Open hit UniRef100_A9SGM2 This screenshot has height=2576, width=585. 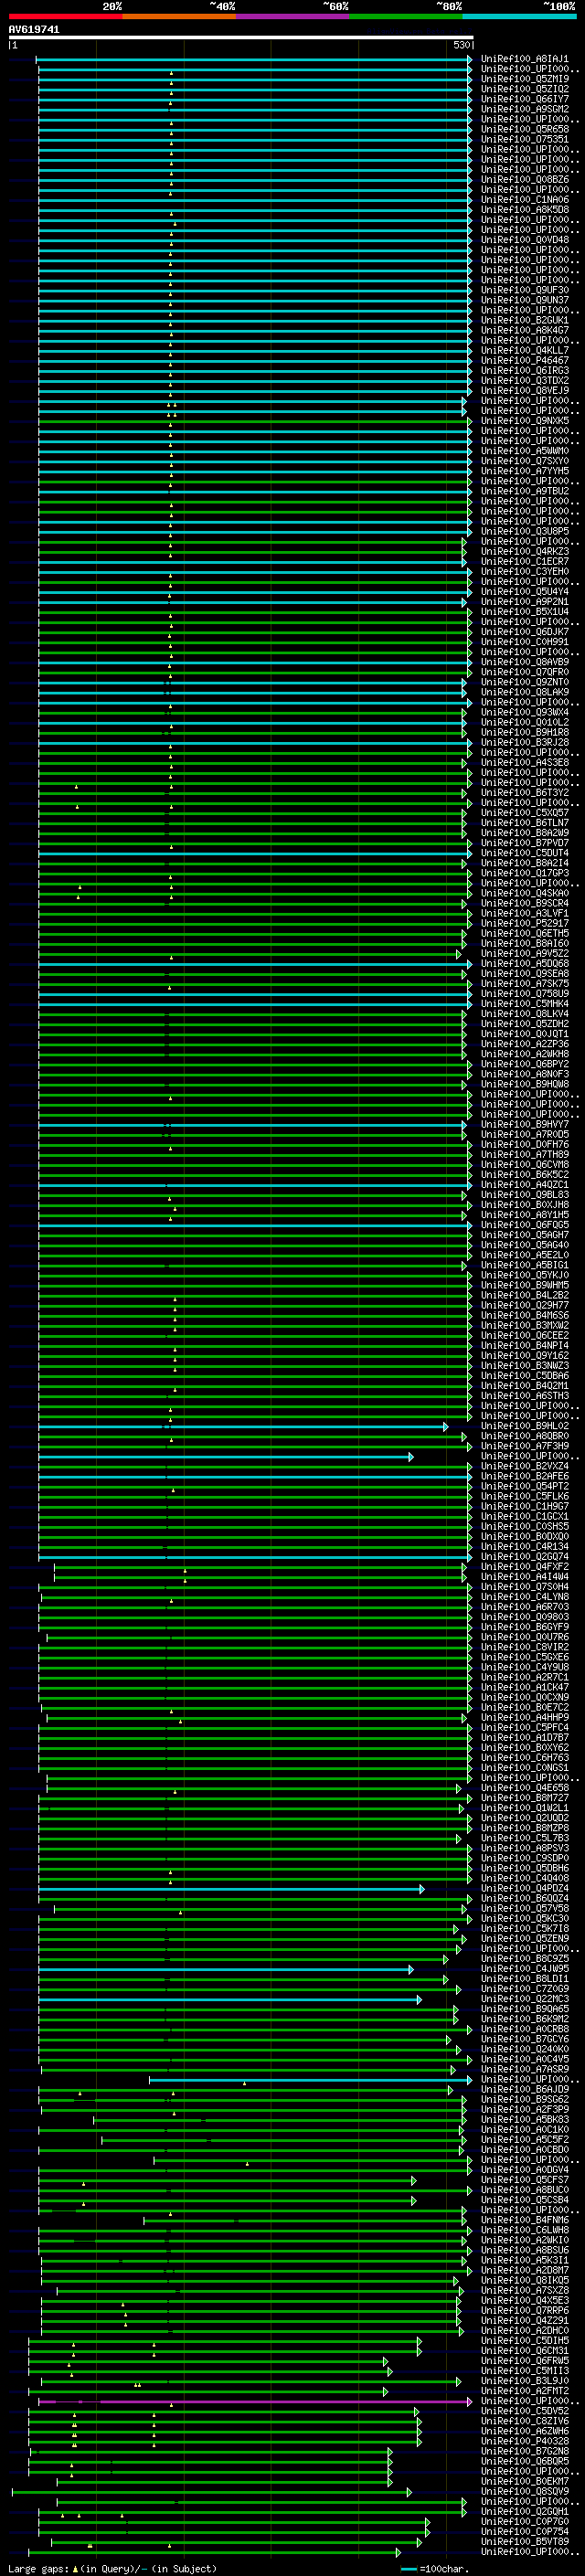[524, 109]
